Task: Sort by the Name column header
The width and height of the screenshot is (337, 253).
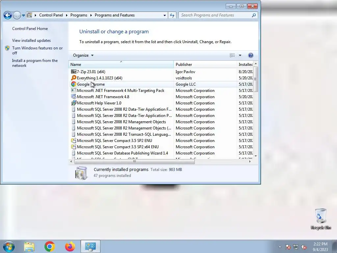Action: [121, 64]
